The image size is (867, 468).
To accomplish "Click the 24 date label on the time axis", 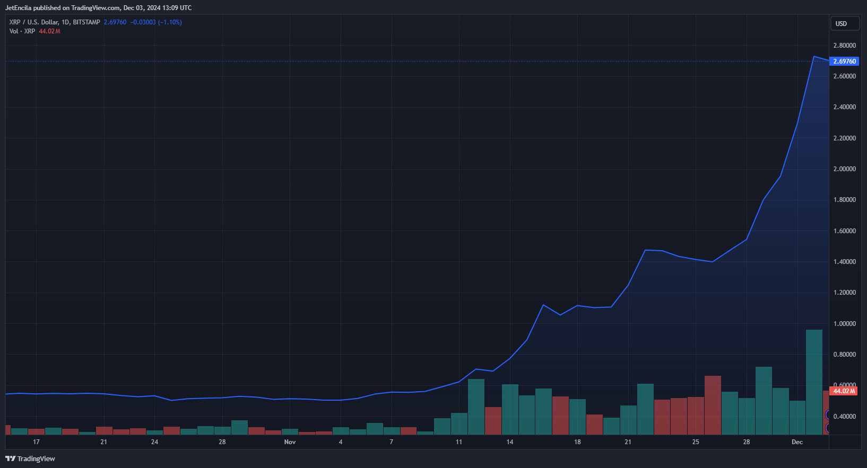I will pyautogui.click(x=154, y=442).
